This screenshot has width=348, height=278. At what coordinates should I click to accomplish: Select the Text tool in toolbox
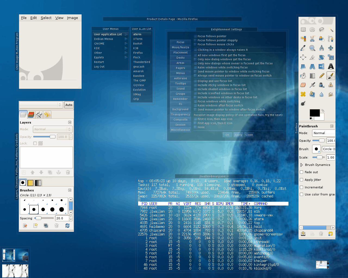(331, 67)
